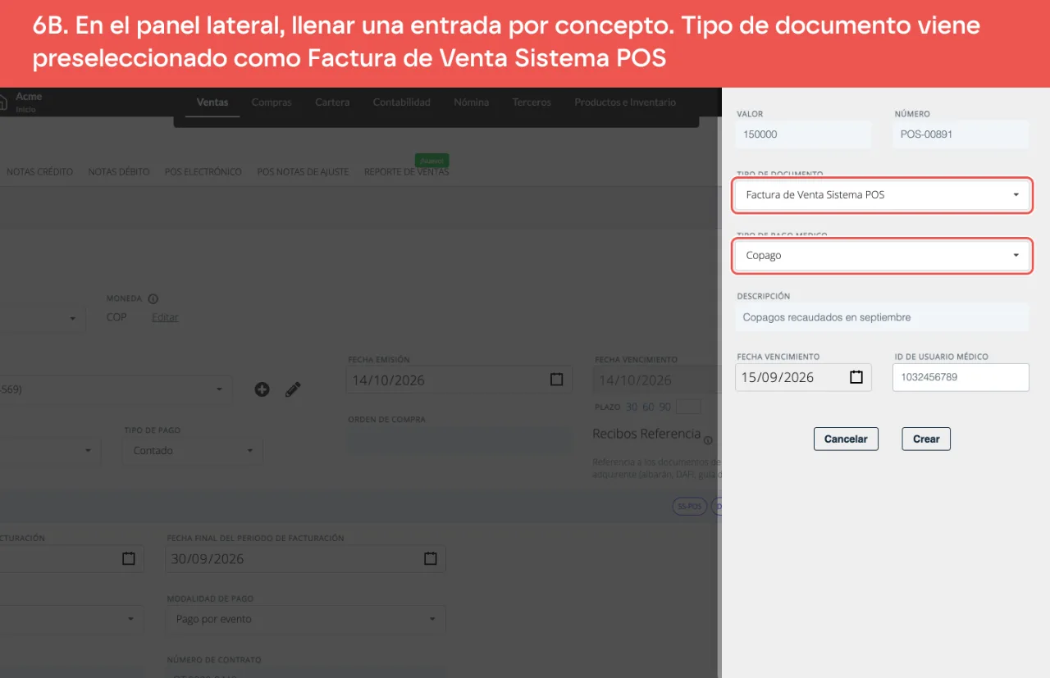Open the Tipo de Pago Contado dropdown
Viewport: 1050px width, 678px height.
(193, 451)
